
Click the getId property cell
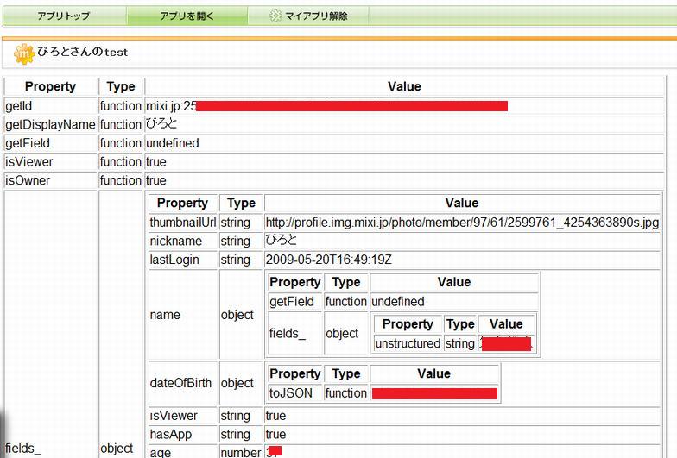pyautogui.click(x=50, y=106)
